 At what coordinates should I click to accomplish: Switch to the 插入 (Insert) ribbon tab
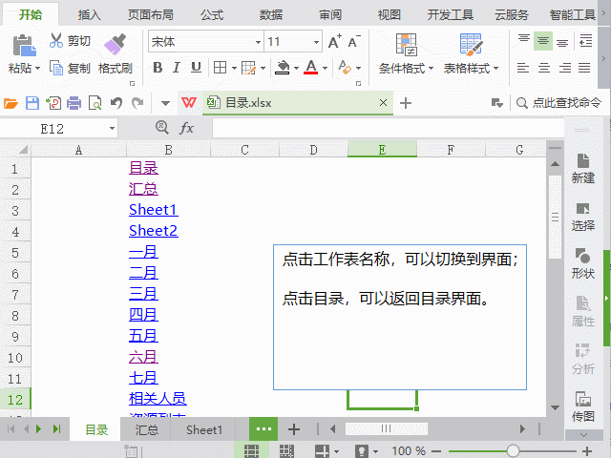pyautogui.click(x=90, y=14)
